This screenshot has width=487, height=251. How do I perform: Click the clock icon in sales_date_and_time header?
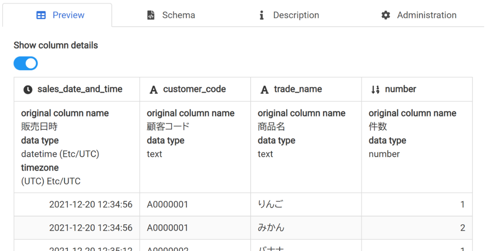tap(28, 90)
